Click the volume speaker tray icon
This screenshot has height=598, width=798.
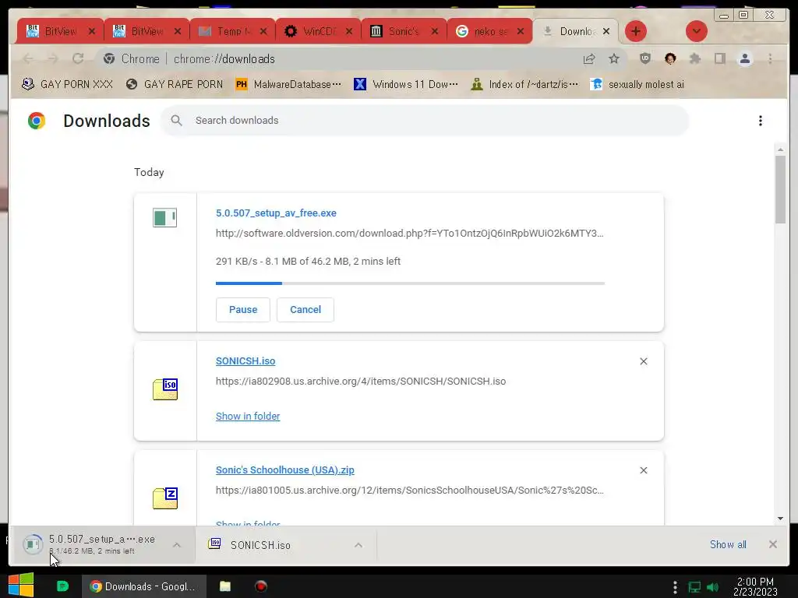pos(713,587)
